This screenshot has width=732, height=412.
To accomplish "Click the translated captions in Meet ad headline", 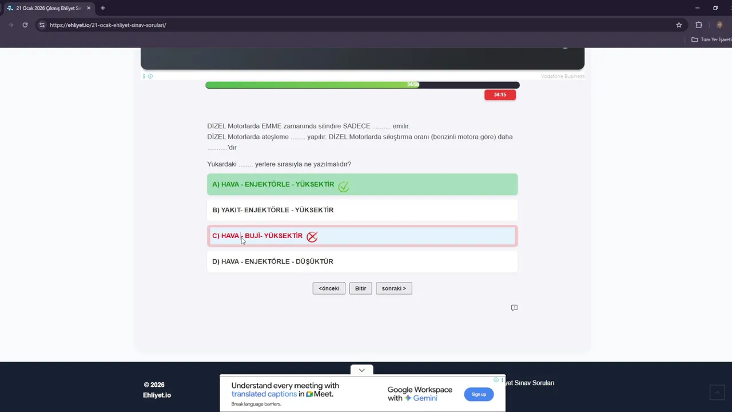I will click(285, 390).
